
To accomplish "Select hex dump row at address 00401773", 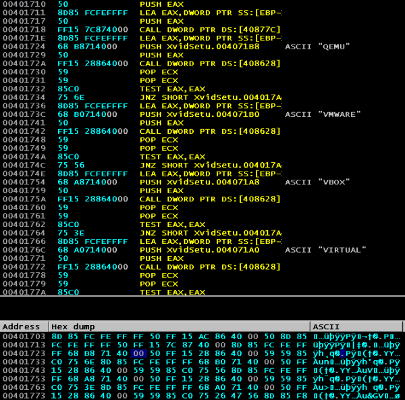I will [201, 395].
